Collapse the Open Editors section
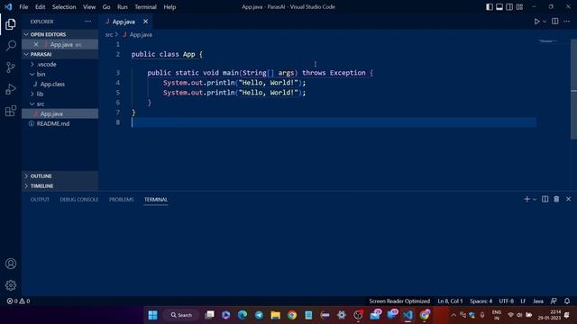This screenshot has height=324, width=577. point(60,34)
